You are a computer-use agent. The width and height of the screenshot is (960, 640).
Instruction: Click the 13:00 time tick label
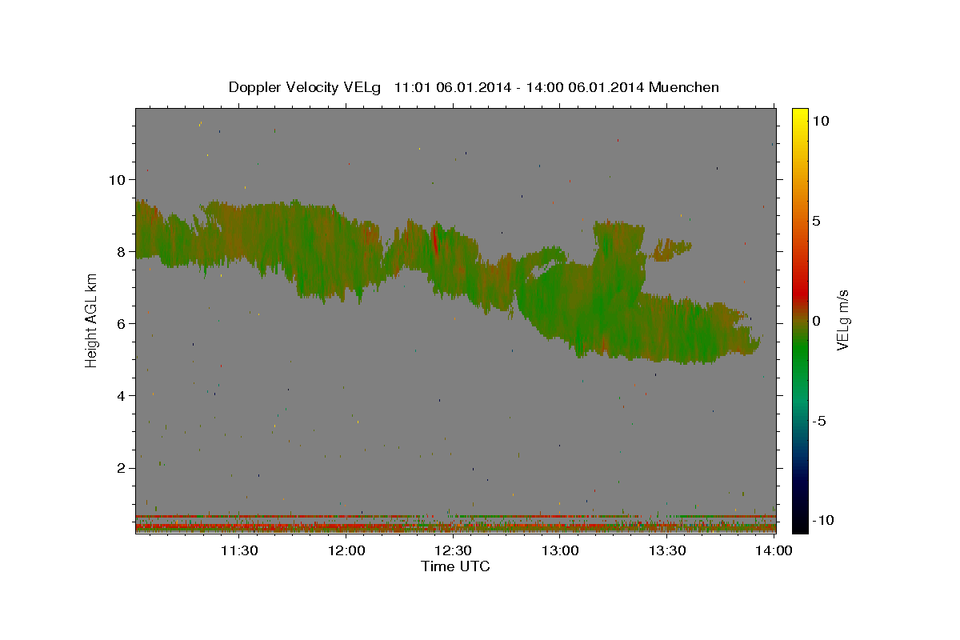click(x=560, y=550)
